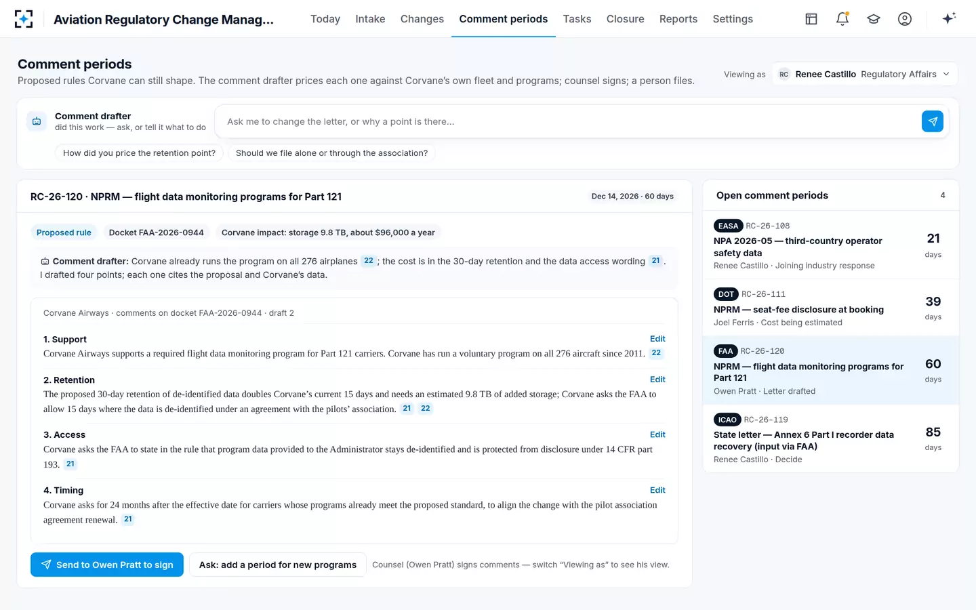Open the Settings tab

[x=733, y=19]
